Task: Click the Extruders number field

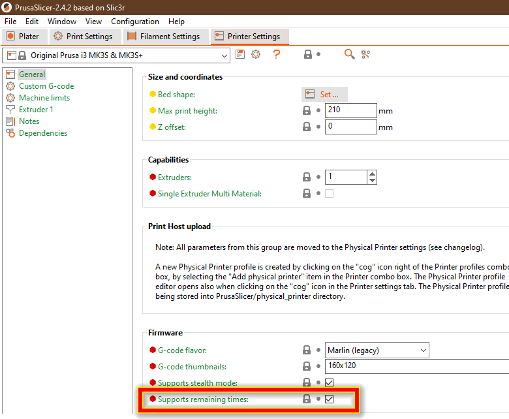Action: (347, 178)
